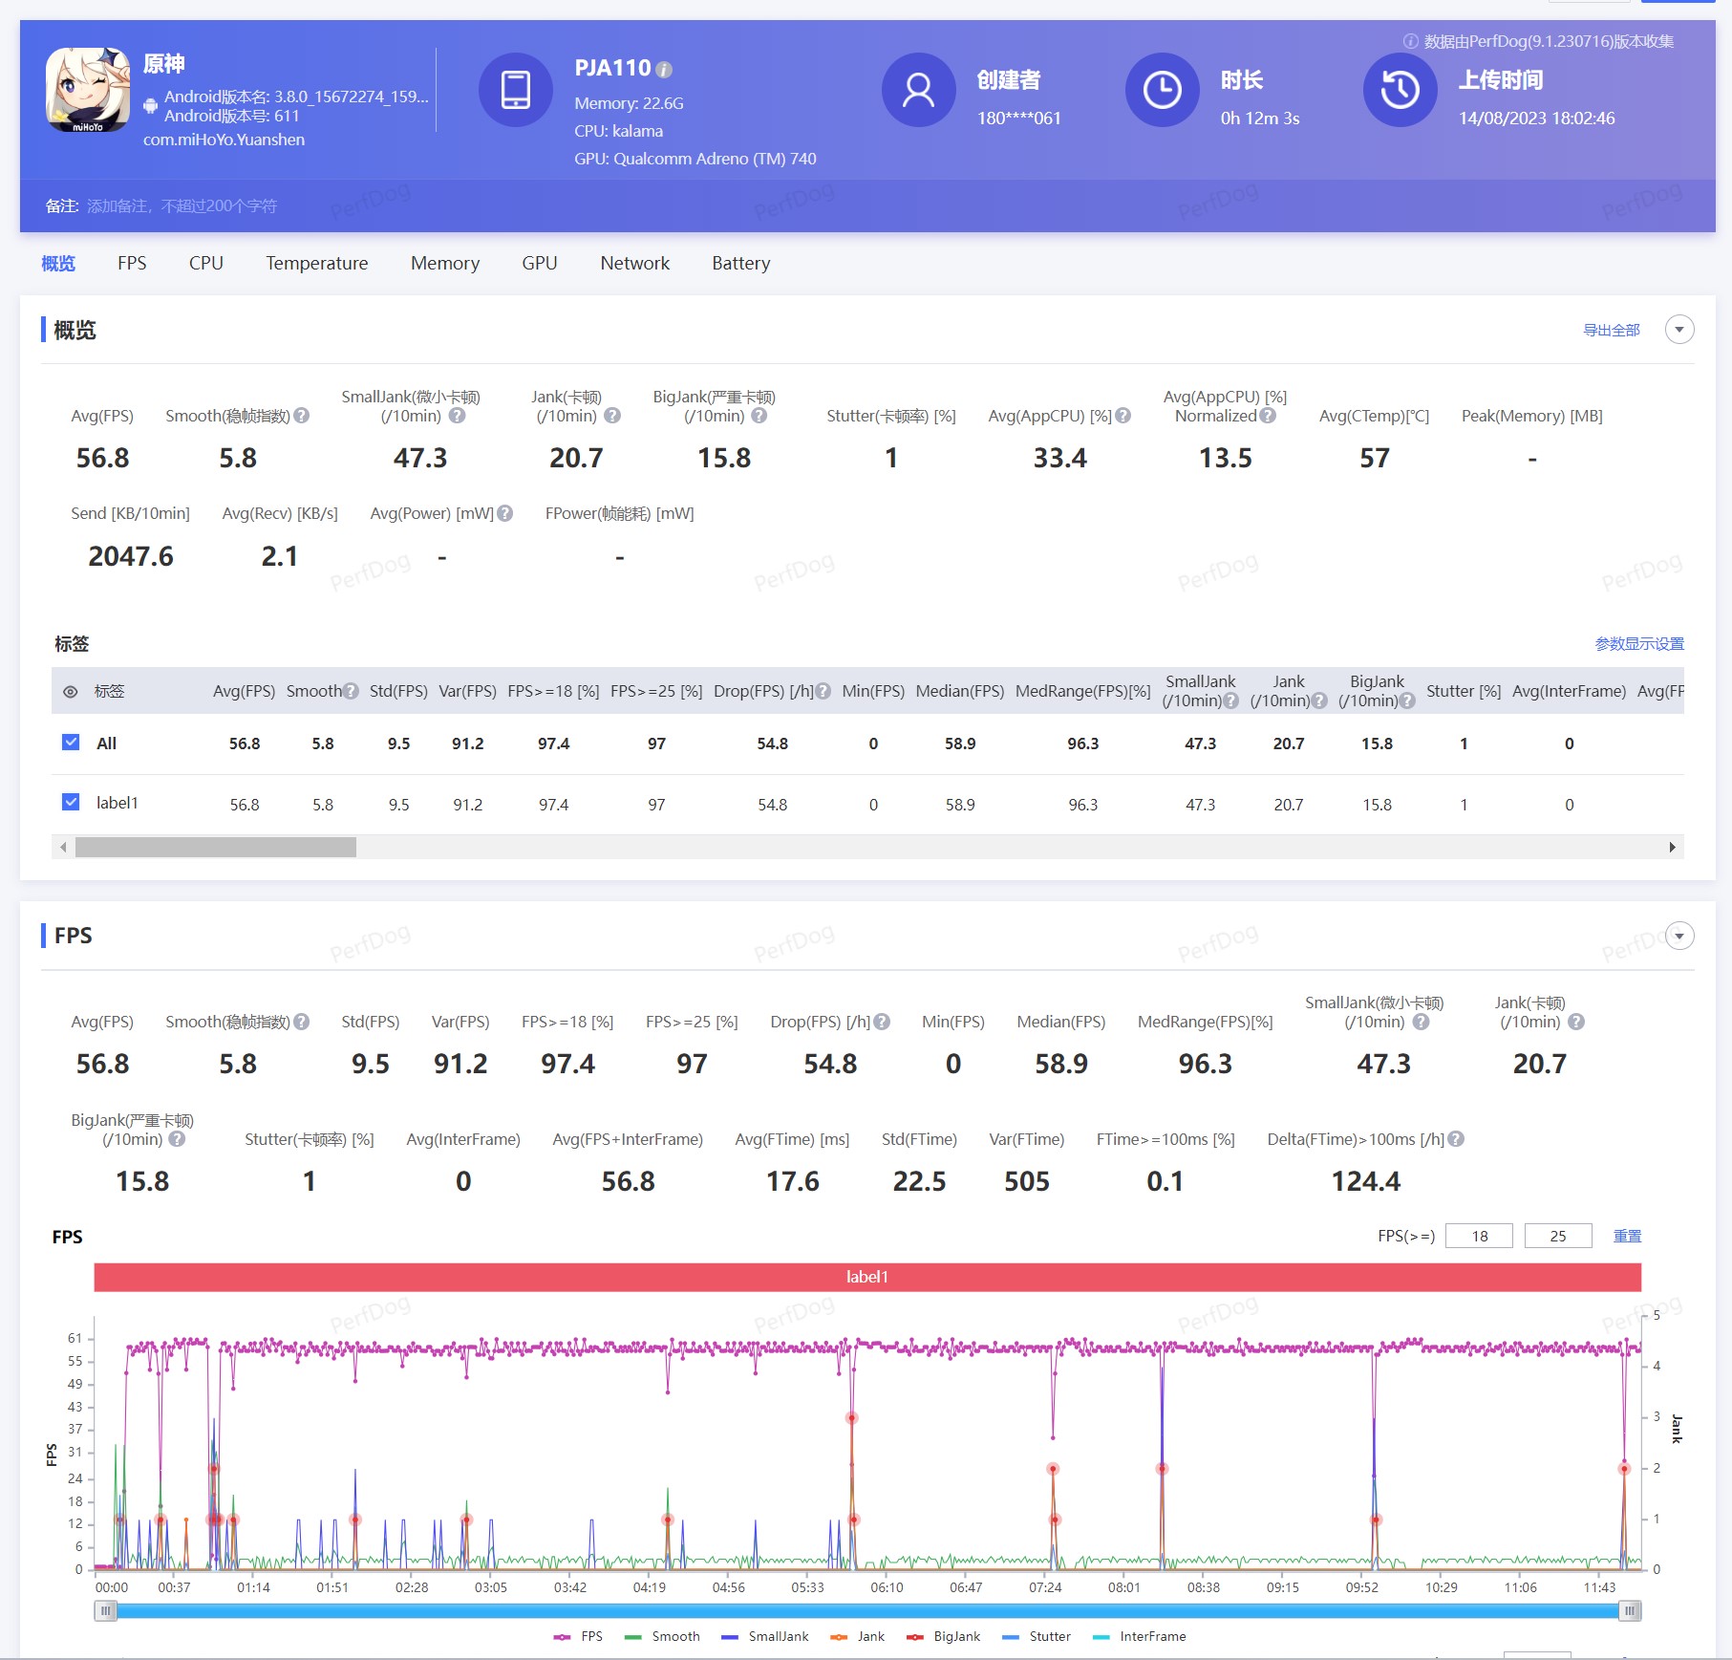This screenshot has width=1732, height=1660.
Task: Open help for overview BigJank metric
Action: (x=759, y=416)
